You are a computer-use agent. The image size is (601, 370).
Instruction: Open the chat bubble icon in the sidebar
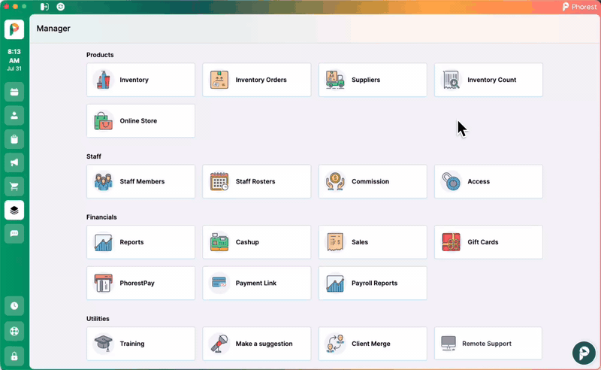click(x=14, y=234)
